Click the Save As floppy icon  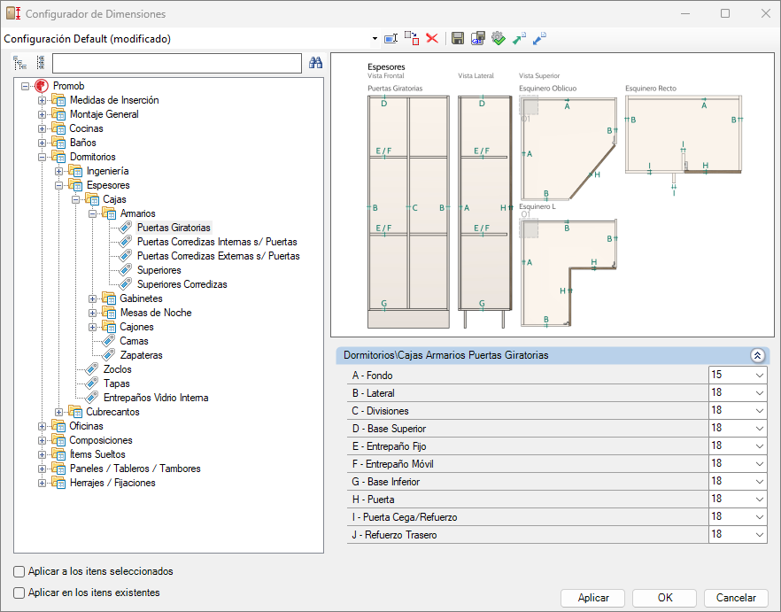tap(478, 38)
